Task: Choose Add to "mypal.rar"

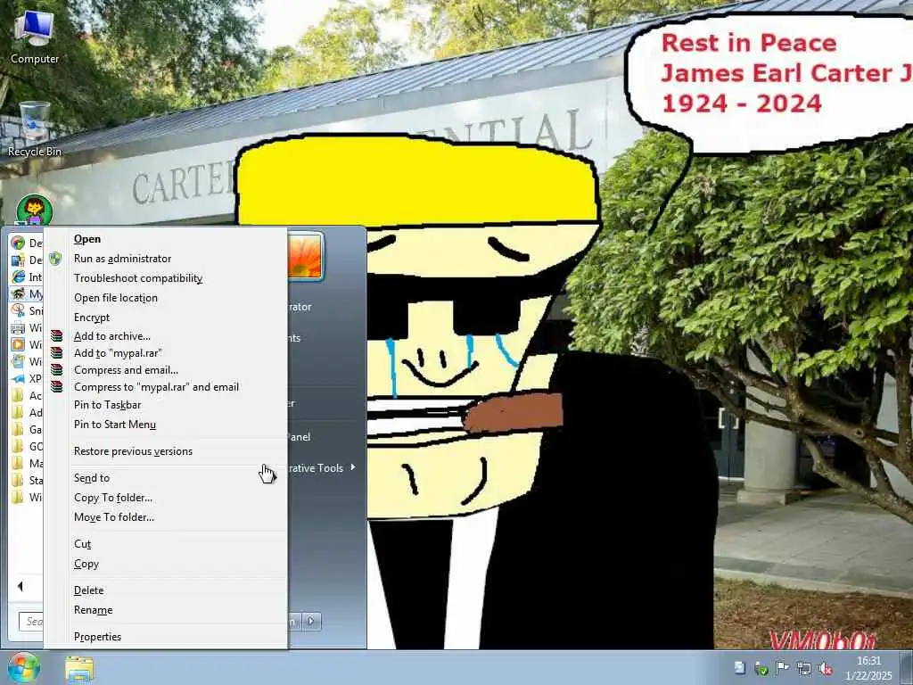Action: [x=165, y=353]
